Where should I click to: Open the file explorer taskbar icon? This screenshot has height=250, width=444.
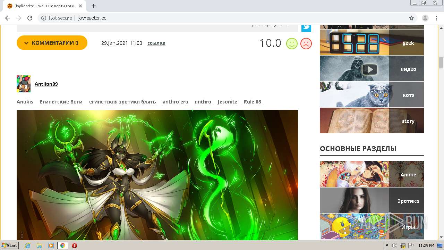[x=39, y=245]
